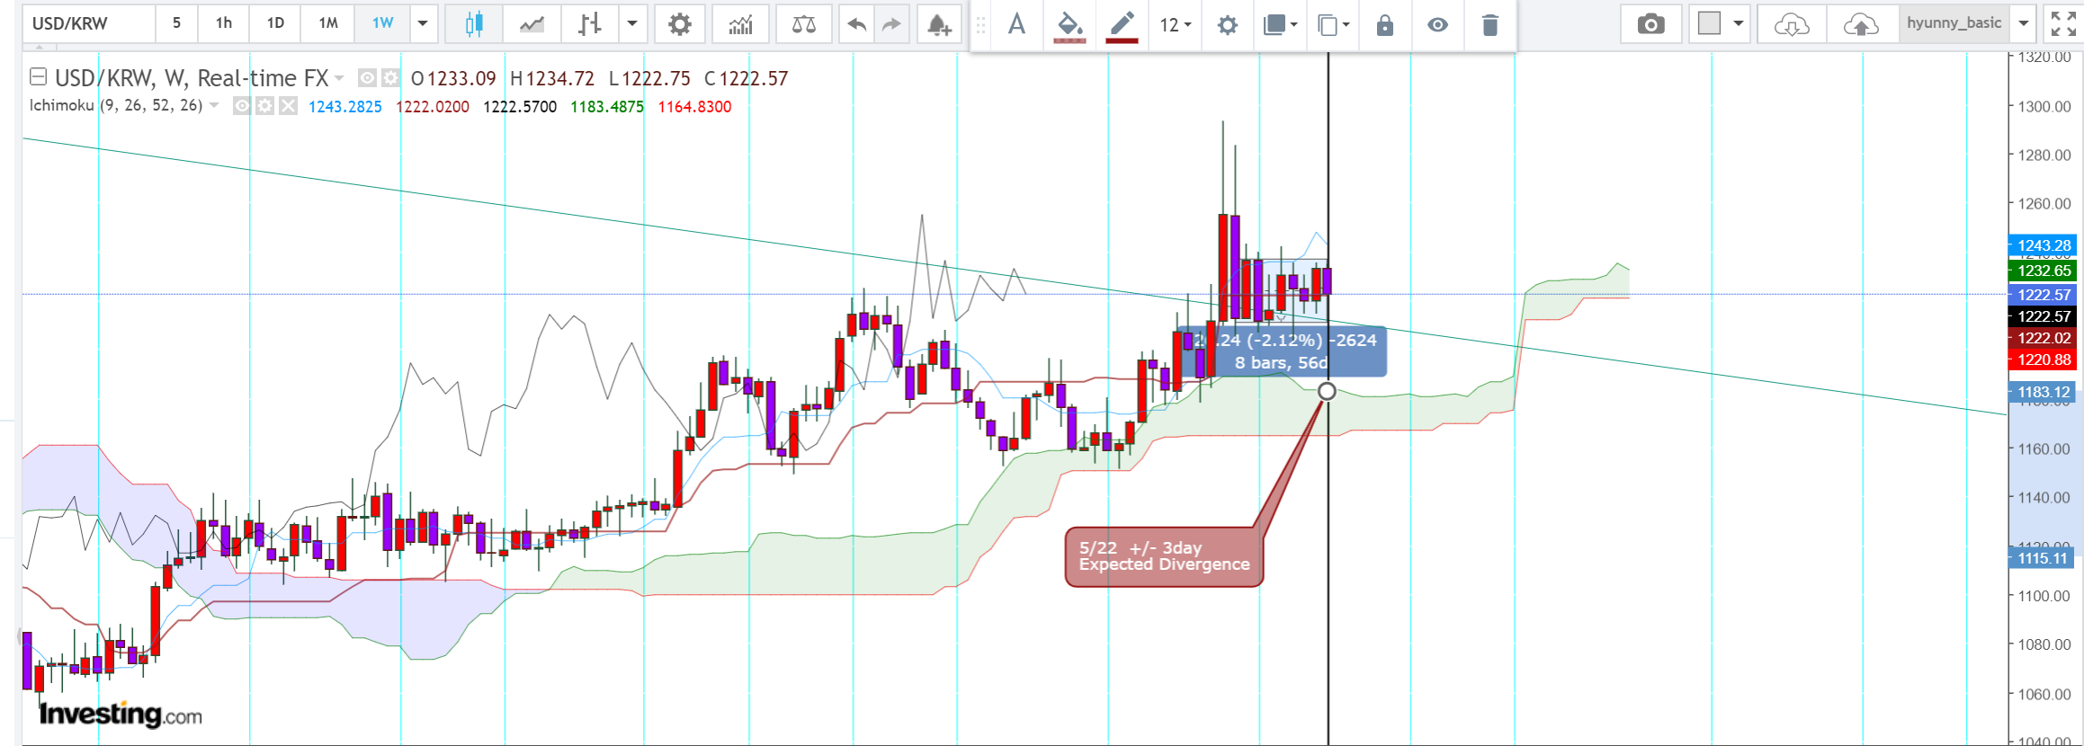The height and width of the screenshot is (746, 2084).
Task: Take a chart snapshot with camera icon
Action: tap(1650, 24)
